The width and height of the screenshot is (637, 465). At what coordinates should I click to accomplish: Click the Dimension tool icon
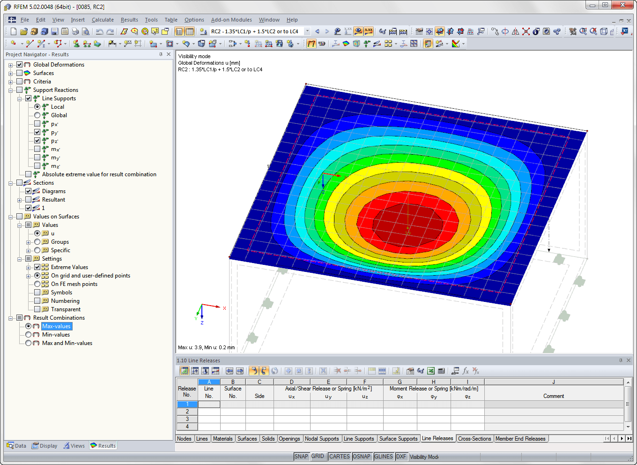[112, 43]
